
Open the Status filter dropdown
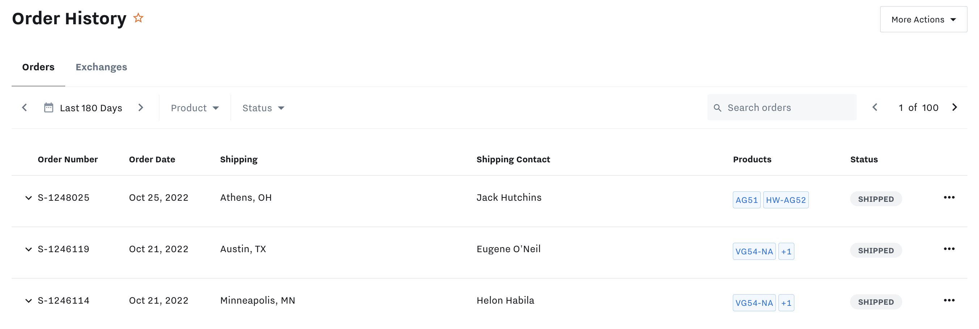[262, 108]
